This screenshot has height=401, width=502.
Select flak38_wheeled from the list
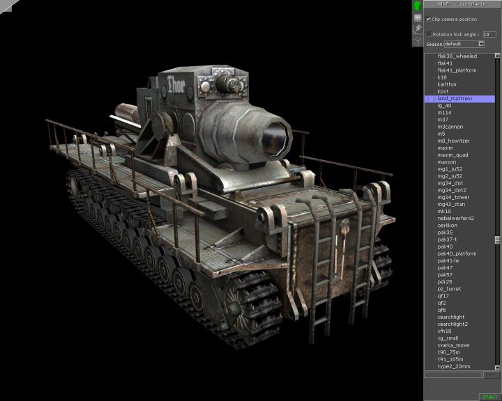[x=457, y=56]
